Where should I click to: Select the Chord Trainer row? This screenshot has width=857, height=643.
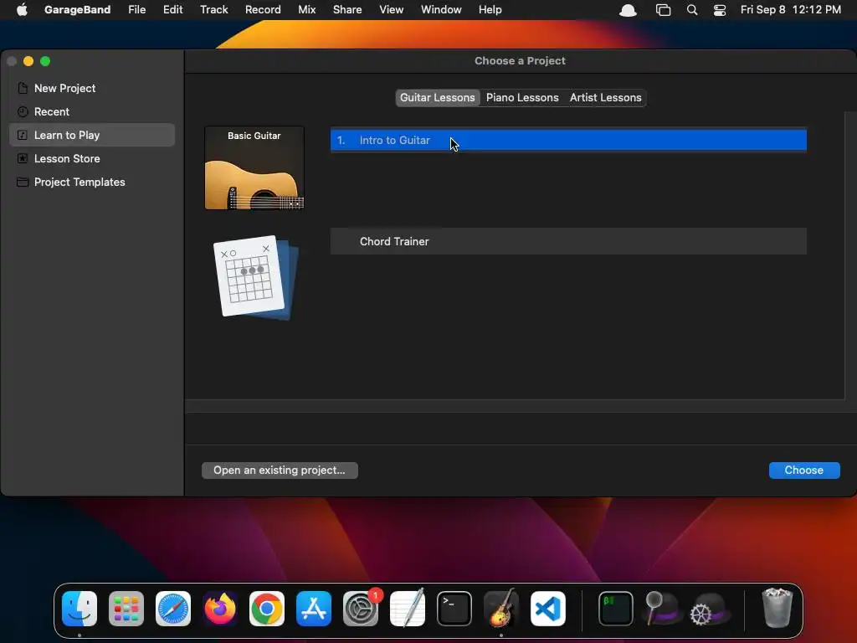click(568, 241)
